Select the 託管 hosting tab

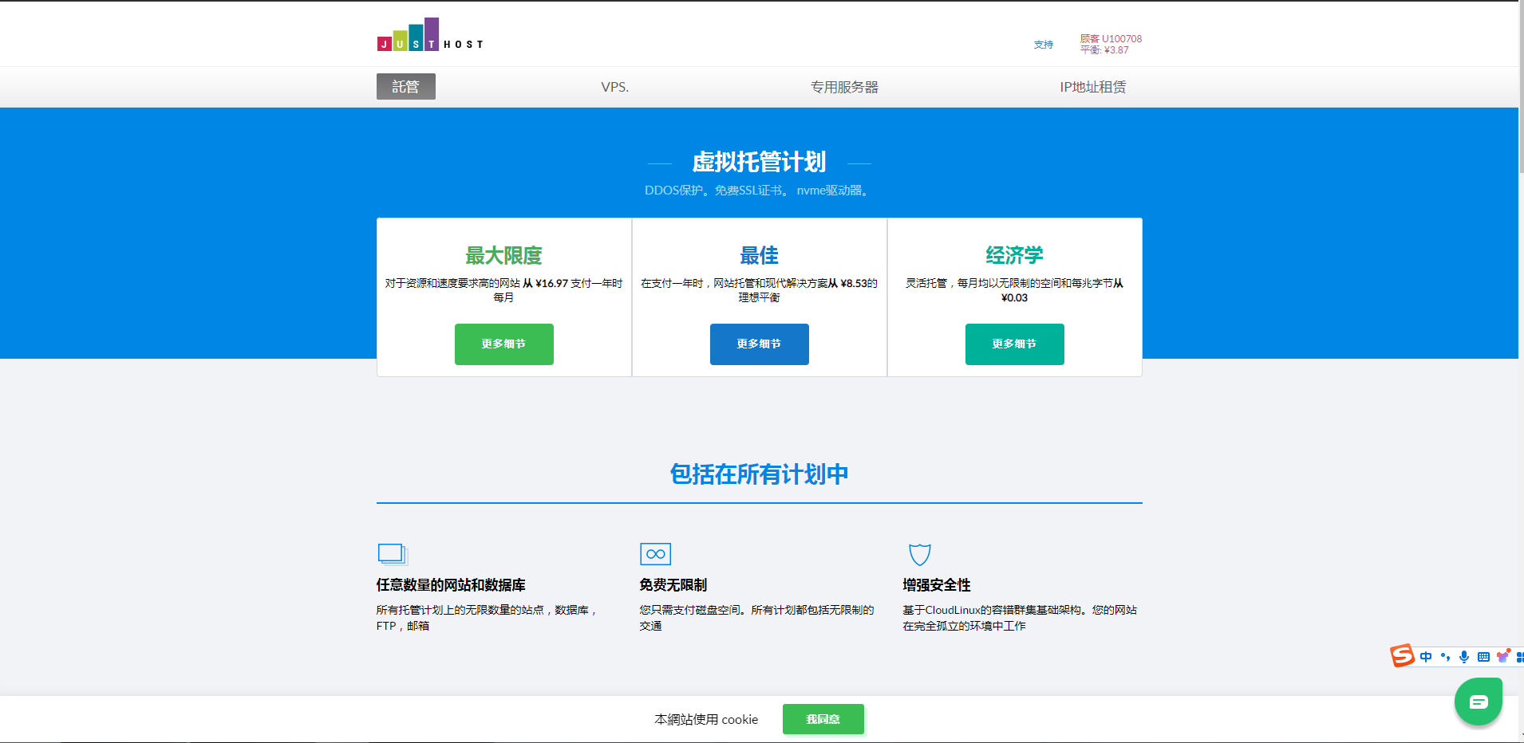[405, 87]
